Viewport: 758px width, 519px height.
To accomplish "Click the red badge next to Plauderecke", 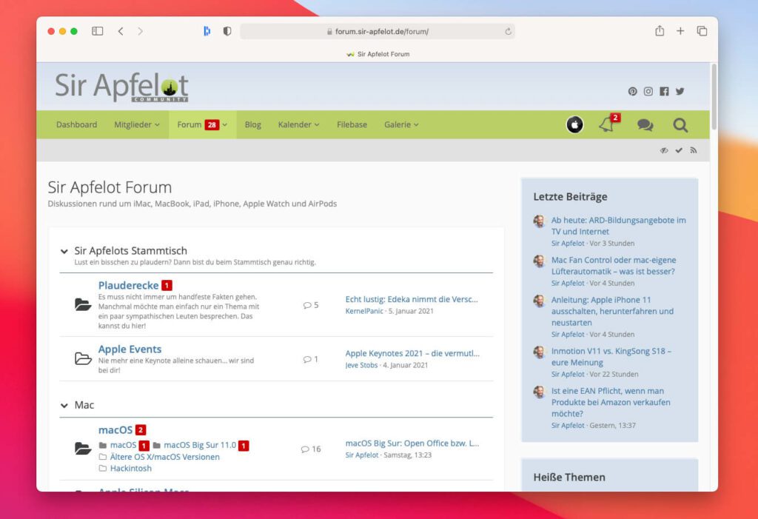I will pyautogui.click(x=167, y=285).
